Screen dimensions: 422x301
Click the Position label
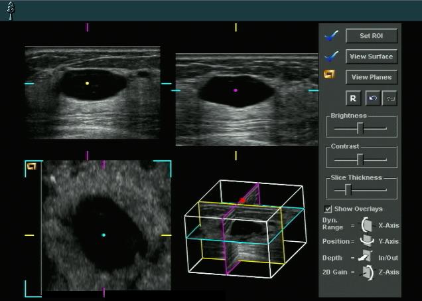pos(336,241)
